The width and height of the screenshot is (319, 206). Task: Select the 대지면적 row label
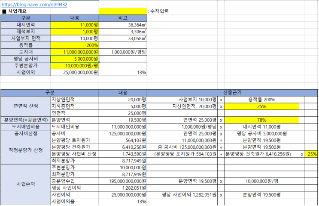tap(26, 25)
